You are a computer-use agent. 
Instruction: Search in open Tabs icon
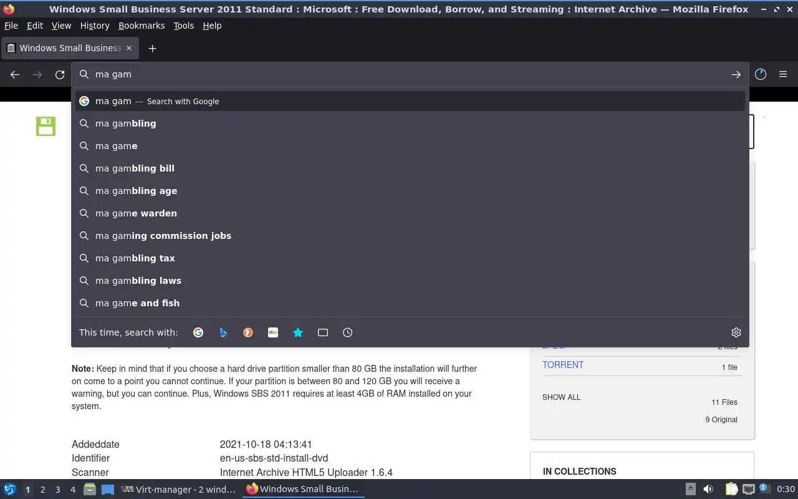323,332
